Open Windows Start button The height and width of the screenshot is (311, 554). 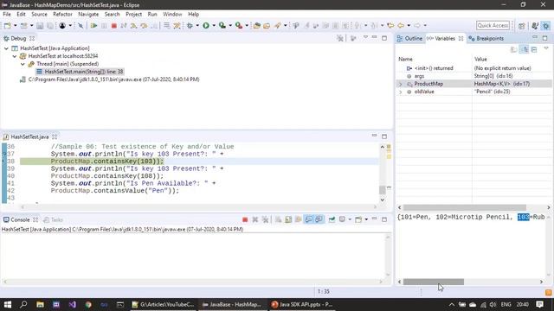pyautogui.click(x=8, y=304)
